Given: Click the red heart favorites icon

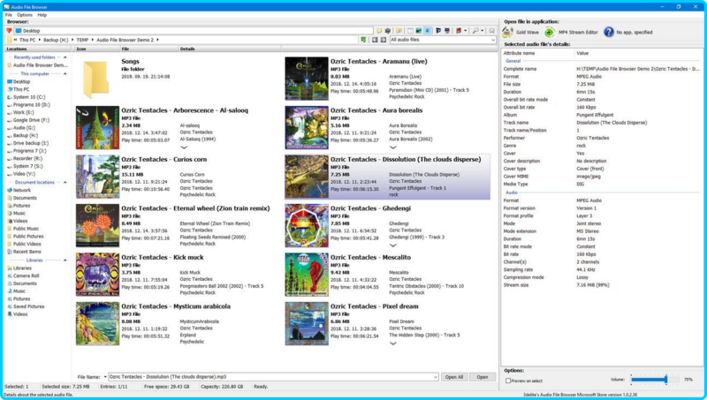Looking at the screenshot, I should coord(9,31).
